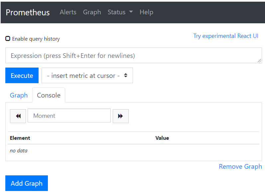Screen dimensions: 265x196
Task: Enable query history checkbox
Action: 8,39
